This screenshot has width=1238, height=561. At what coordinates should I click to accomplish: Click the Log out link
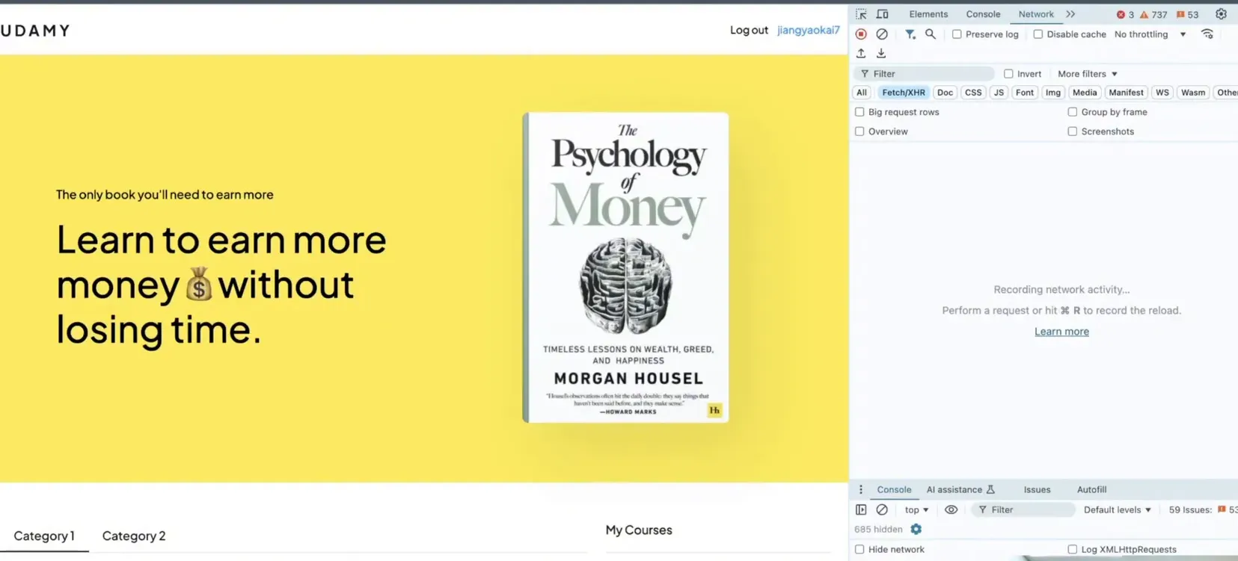[x=749, y=30]
